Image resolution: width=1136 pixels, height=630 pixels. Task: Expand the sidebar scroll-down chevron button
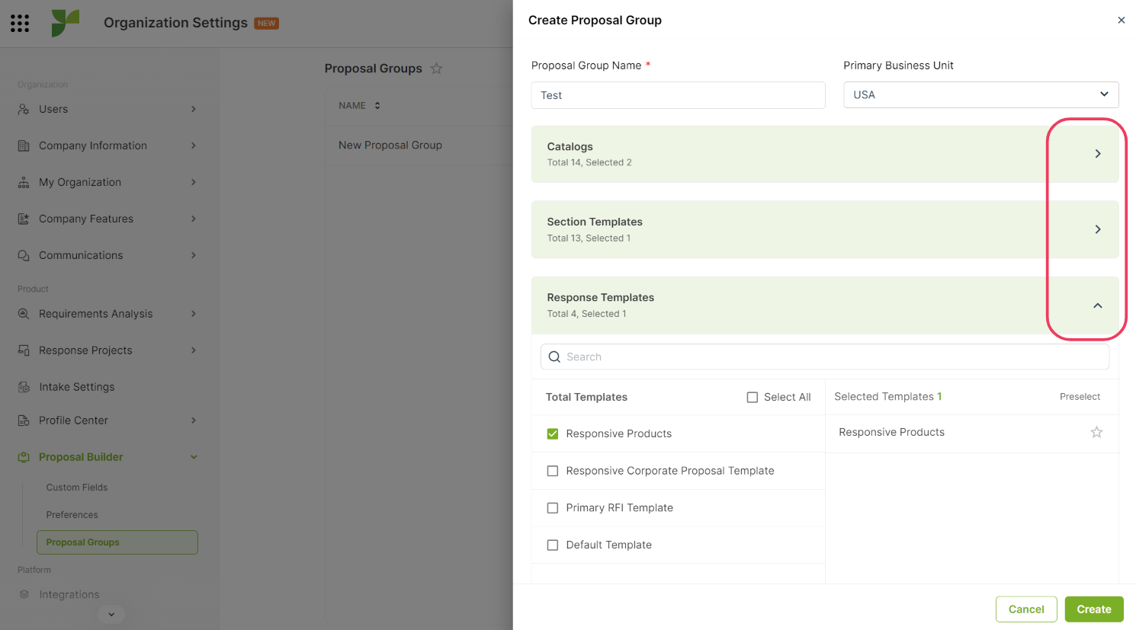111,614
